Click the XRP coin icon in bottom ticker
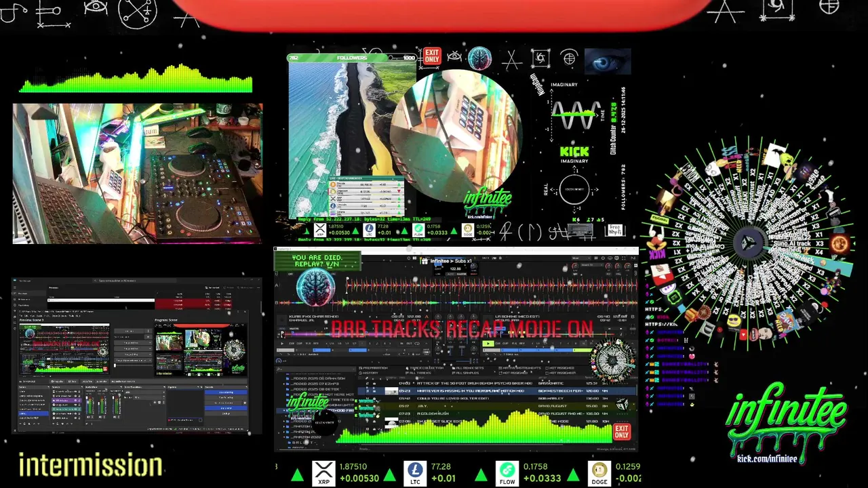Image resolution: width=868 pixels, height=488 pixels. point(324,472)
